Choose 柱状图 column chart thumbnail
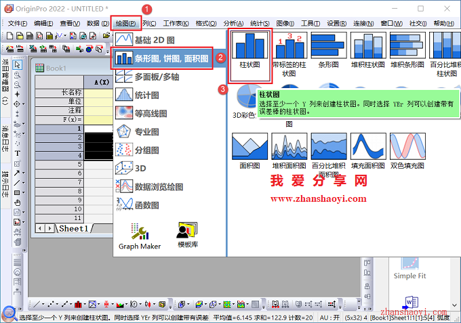461x323 pixels. (x=249, y=50)
